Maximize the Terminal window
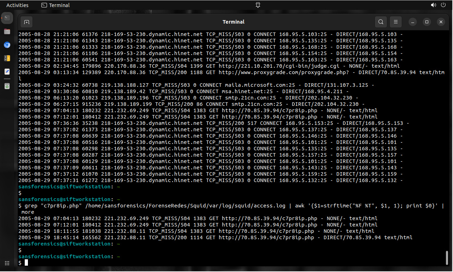 [426, 22]
